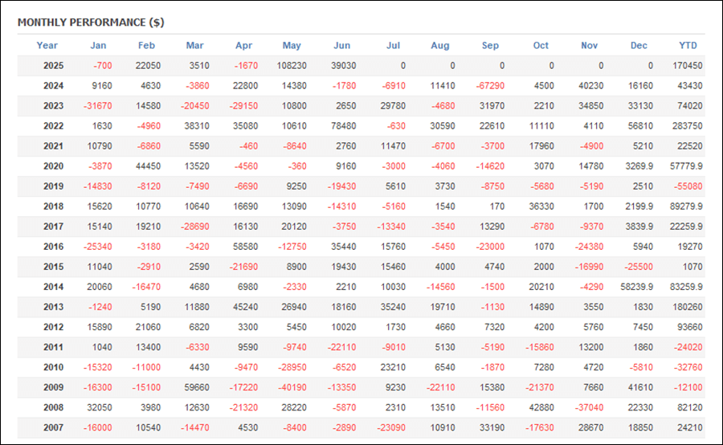Viewport: 723px width, 445px height.
Task: Select the 2022 year row label
Action: point(54,126)
